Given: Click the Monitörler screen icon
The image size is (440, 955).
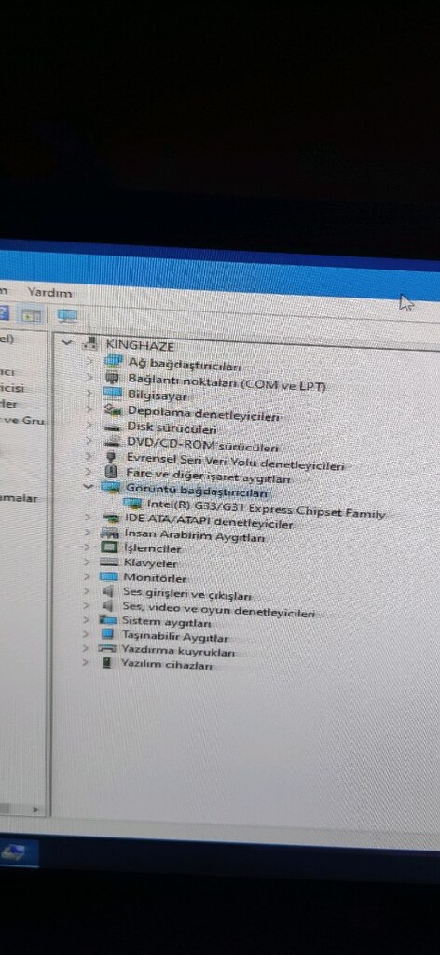Looking at the screenshot, I should coord(108,576).
